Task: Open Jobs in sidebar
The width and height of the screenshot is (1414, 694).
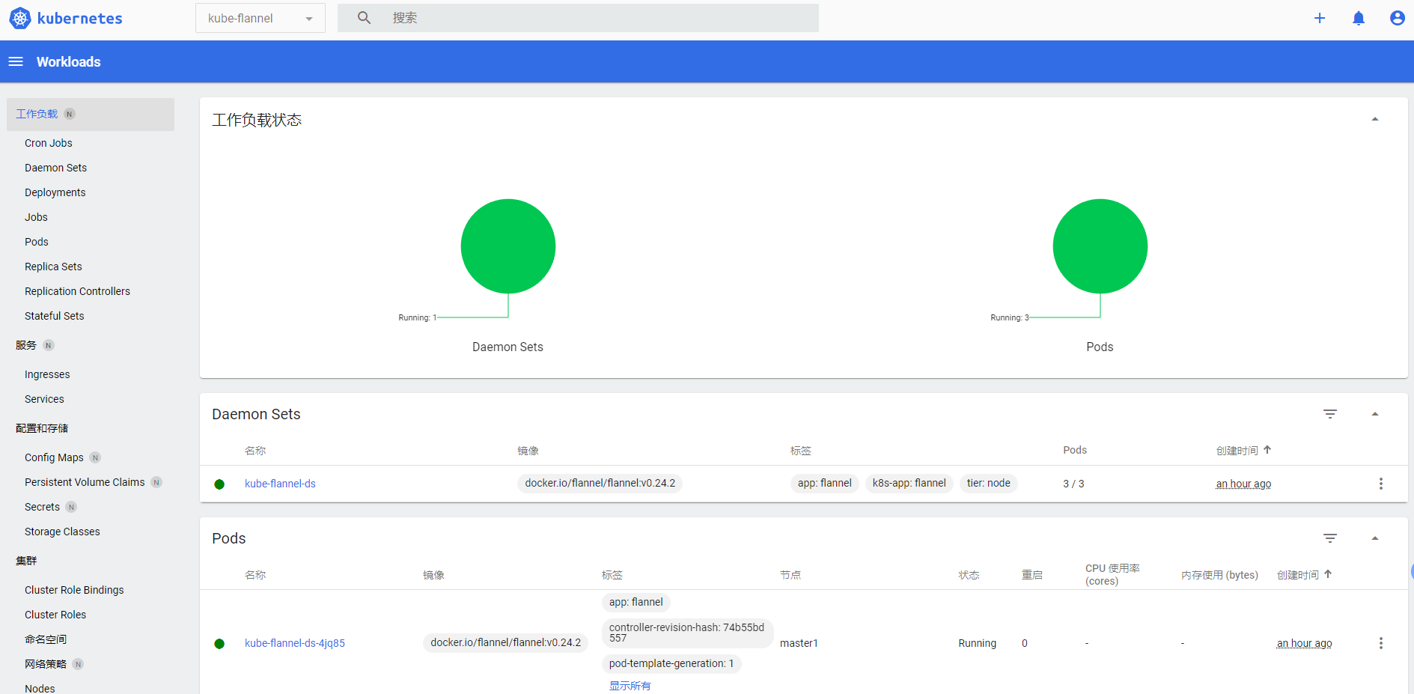Action: [x=36, y=217]
